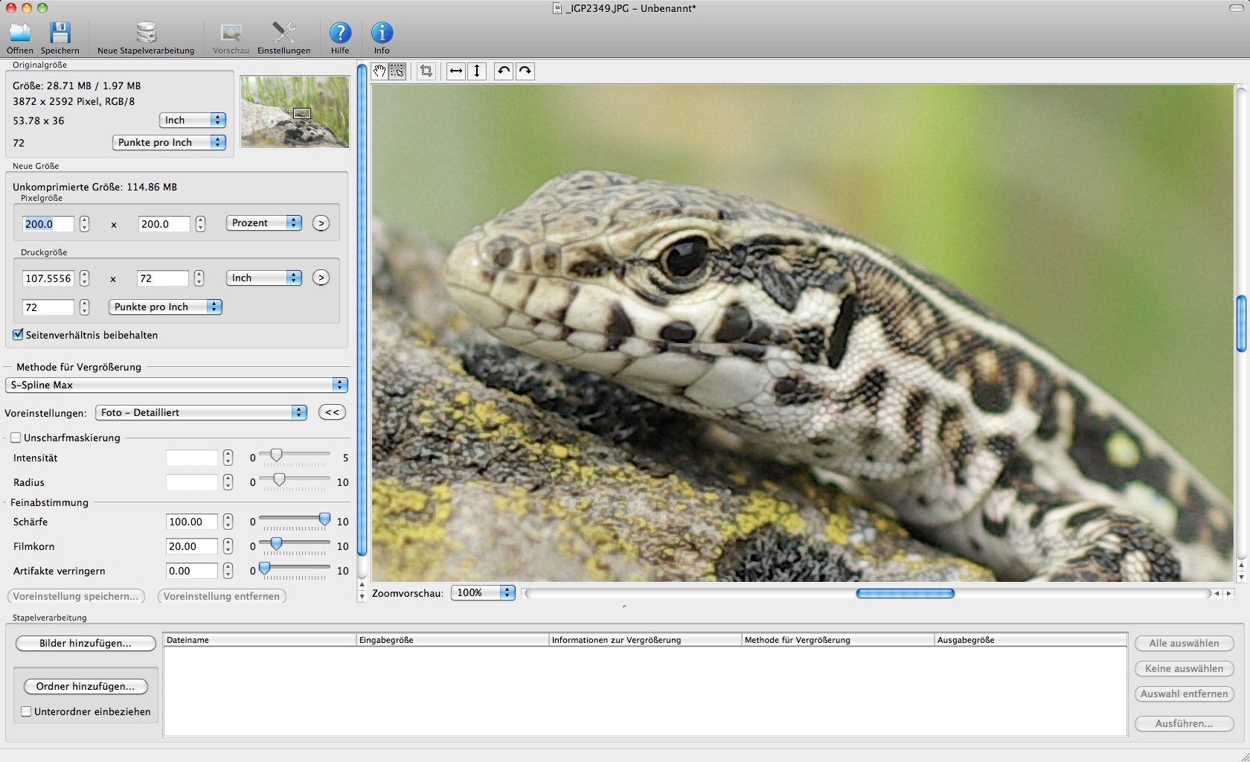Show program Info via the blue icon
This screenshot has width=1250, height=762.
click(x=381, y=33)
